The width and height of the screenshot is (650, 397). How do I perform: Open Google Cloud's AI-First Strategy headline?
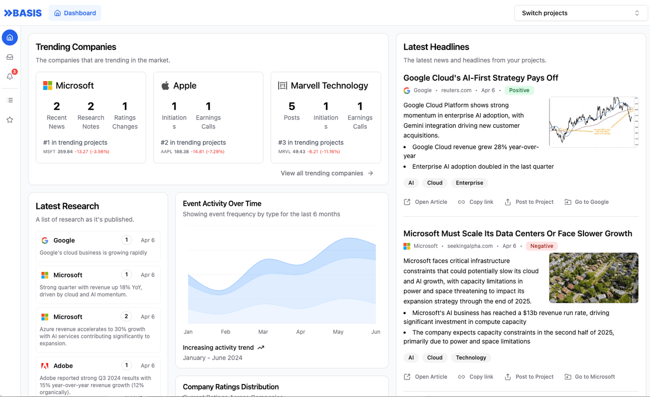[x=481, y=78]
